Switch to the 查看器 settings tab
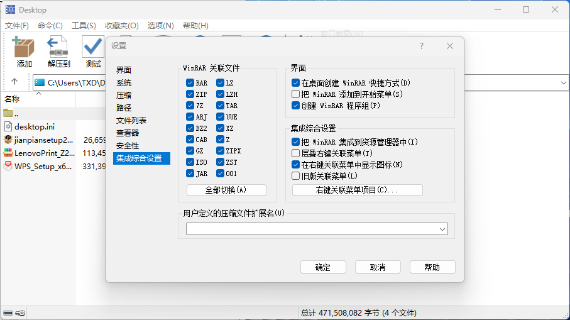The image size is (570, 320). (x=128, y=133)
